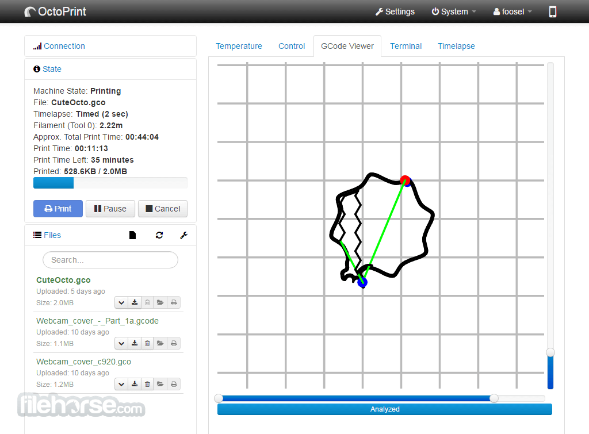Click 'Printed: 528.6KB / 2.0MB' text
Image resolution: width=589 pixels, height=434 pixels.
[80, 171]
